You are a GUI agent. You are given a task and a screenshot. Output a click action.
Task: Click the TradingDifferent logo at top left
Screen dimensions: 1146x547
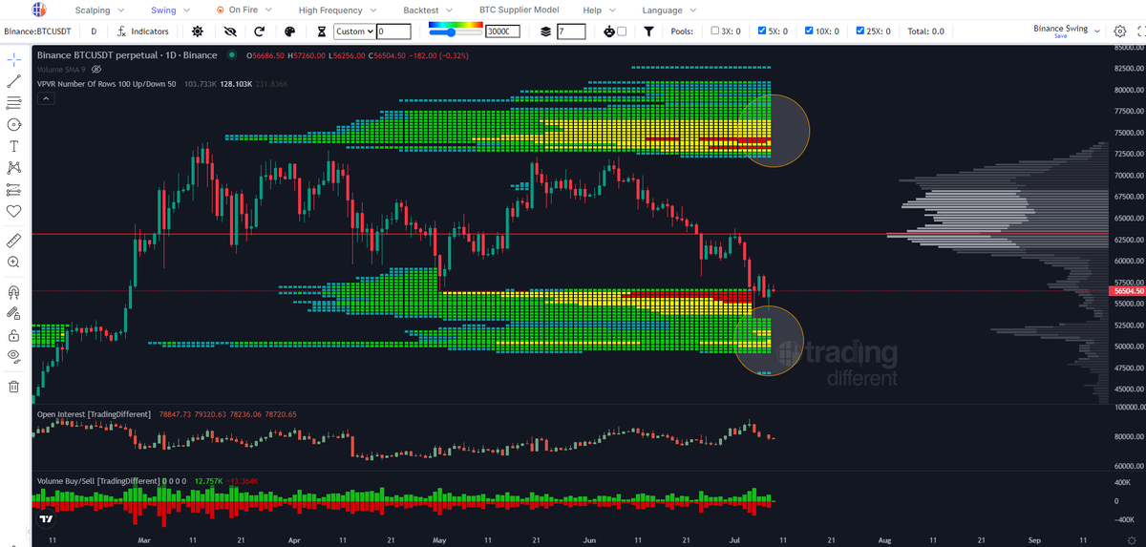(39, 11)
